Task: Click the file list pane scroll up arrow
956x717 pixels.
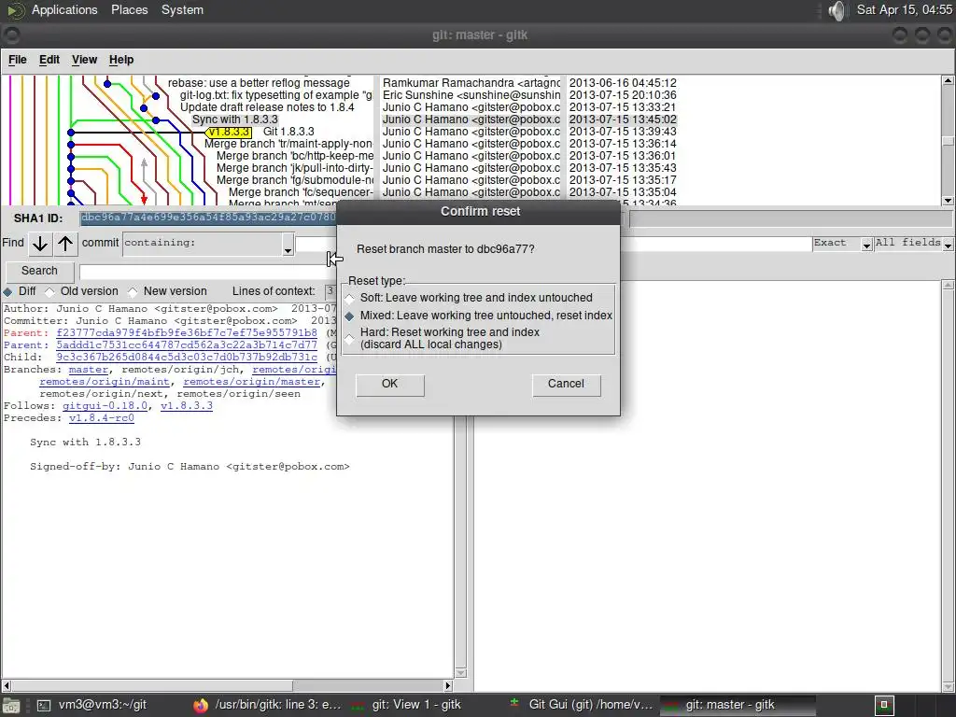Action: 949,286
